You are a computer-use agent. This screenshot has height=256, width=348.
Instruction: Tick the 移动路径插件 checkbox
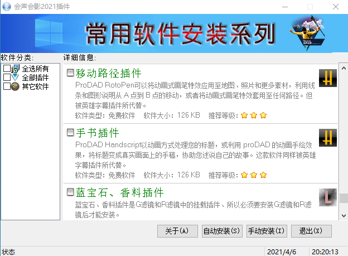pyautogui.click(x=71, y=73)
